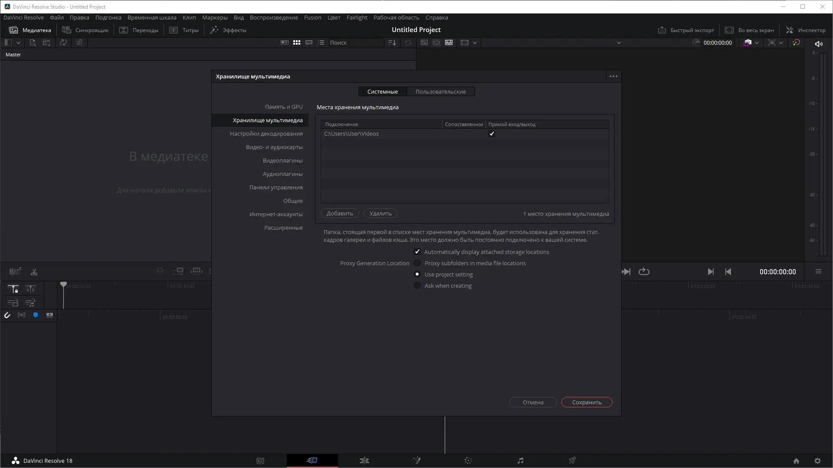Select Proxy subfolders in media file locations

pyautogui.click(x=417, y=263)
